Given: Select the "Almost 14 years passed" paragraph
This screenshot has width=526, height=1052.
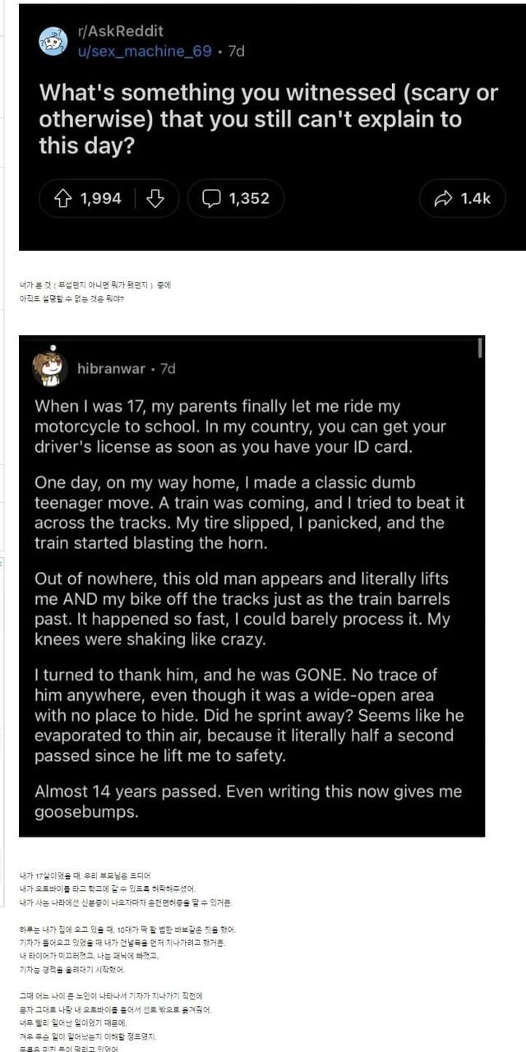Looking at the screenshot, I should 248,801.
